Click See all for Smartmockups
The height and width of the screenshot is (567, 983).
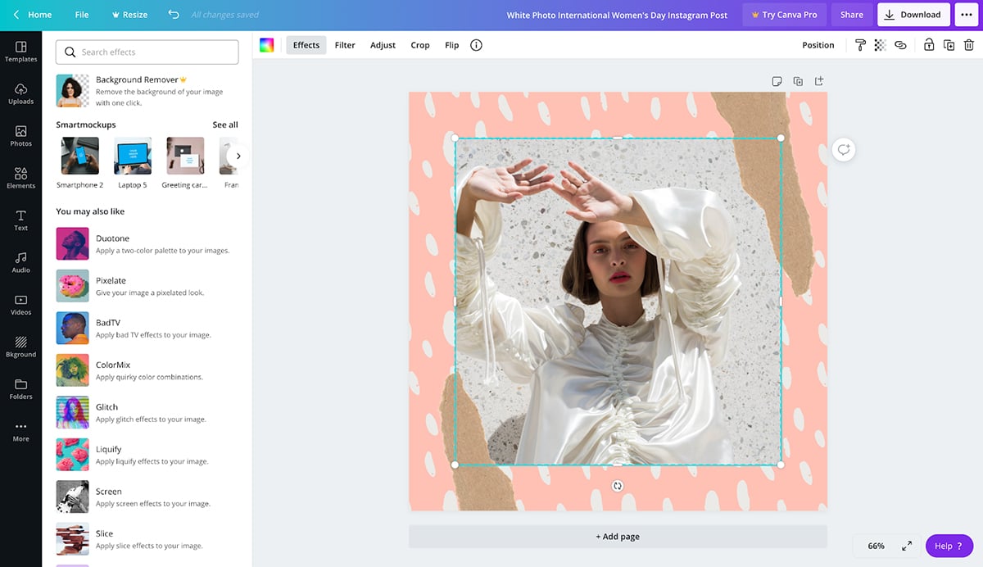pyautogui.click(x=225, y=125)
